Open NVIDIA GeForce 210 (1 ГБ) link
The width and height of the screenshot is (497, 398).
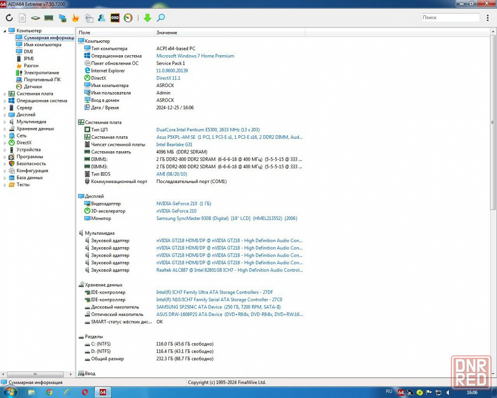(183, 203)
